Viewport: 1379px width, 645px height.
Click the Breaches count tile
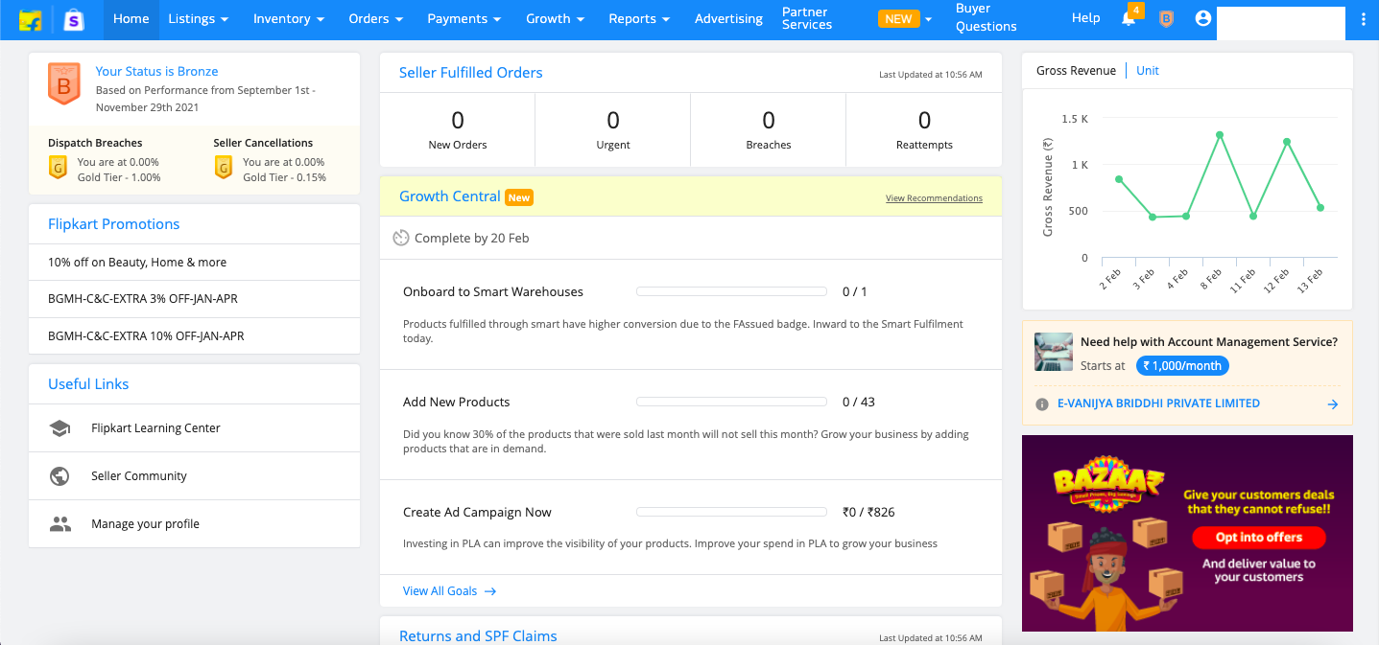tap(769, 130)
